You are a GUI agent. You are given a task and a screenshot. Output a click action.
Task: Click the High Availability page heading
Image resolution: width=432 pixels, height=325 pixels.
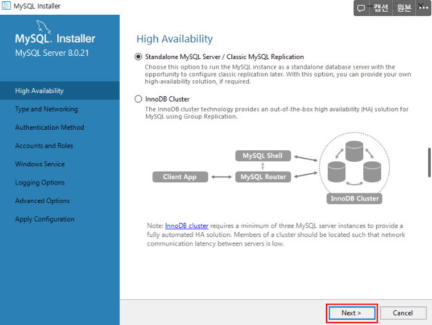175,39
